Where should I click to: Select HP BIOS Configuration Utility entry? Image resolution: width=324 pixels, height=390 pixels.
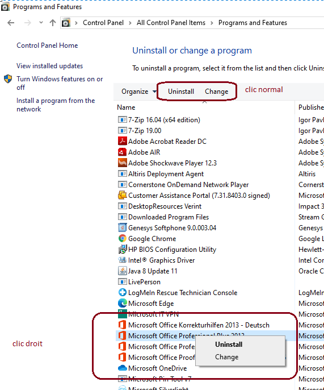172,249
